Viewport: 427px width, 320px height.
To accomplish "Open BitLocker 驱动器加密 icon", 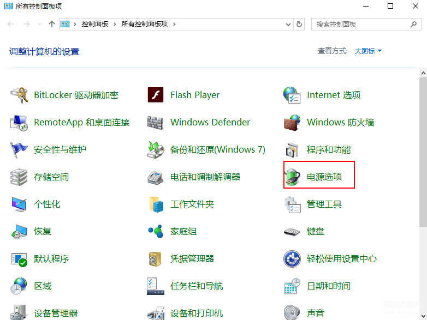I will (19, 95).
